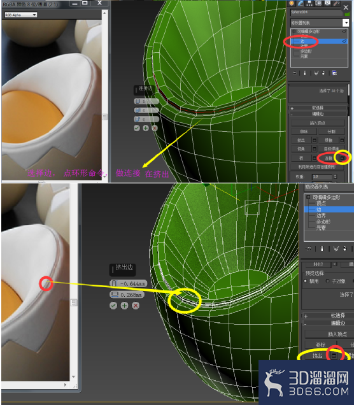The width and height of the screenshot is (354, 405).
Task: Open 连接 settings box in top panel
Action: [342, 158]
